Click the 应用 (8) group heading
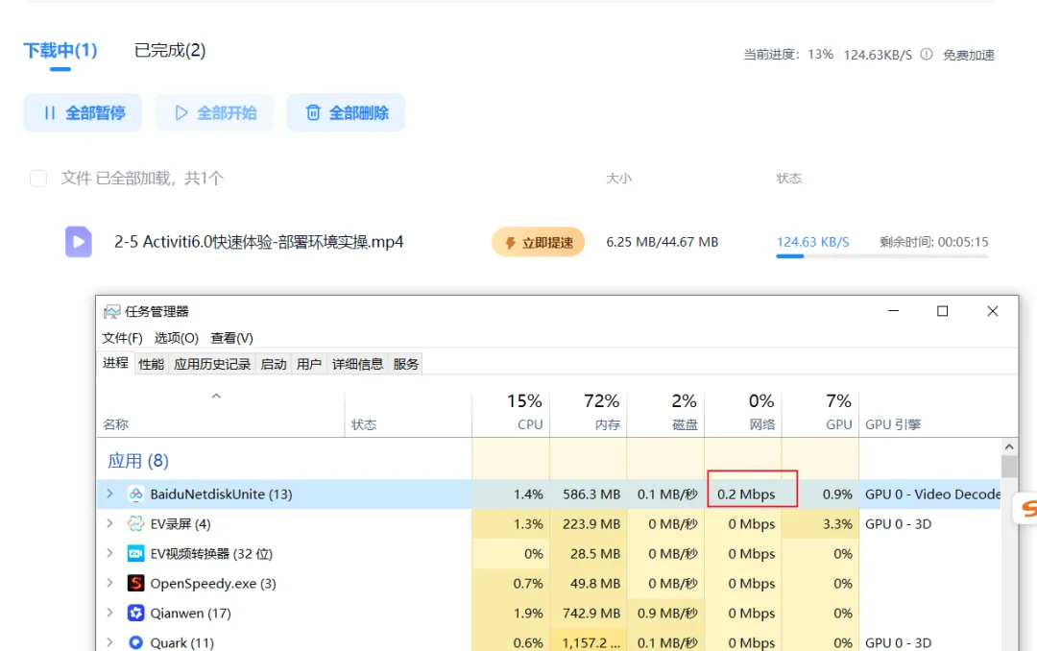1037x651 pixels. (138, 461)
